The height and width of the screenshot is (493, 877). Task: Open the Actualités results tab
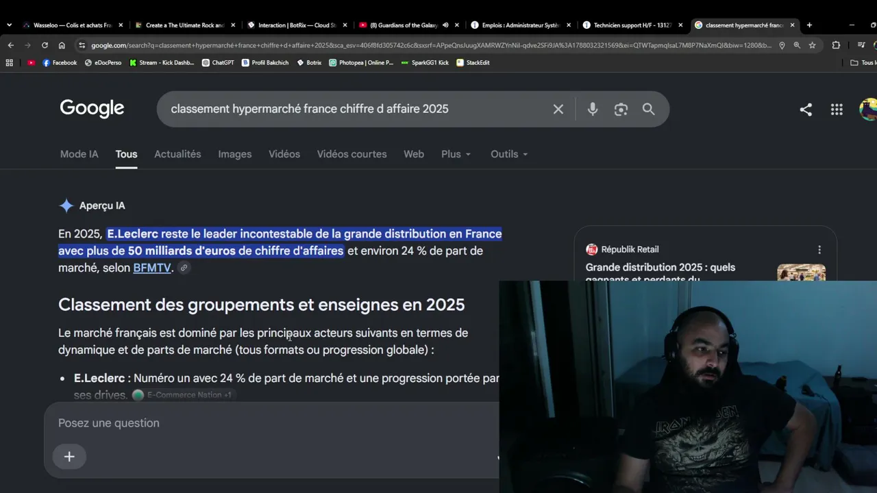point(177,154)
